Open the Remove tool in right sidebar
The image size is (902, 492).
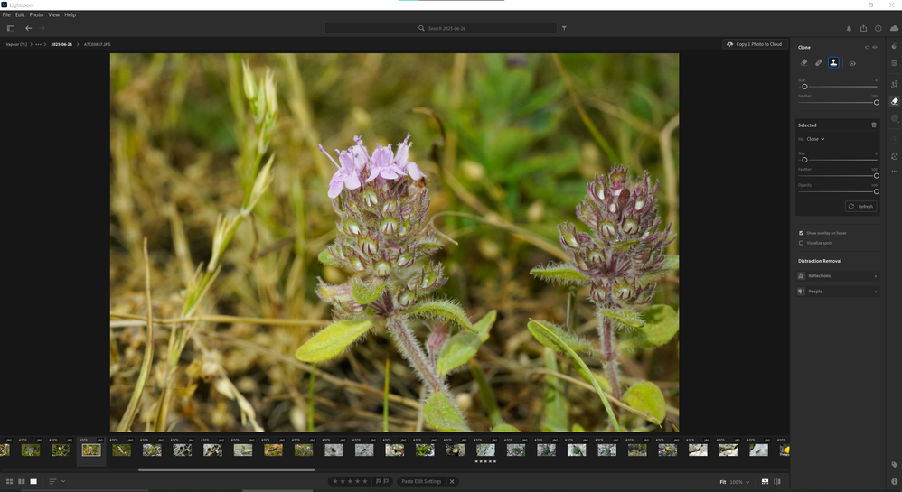[x=895, y=101]
